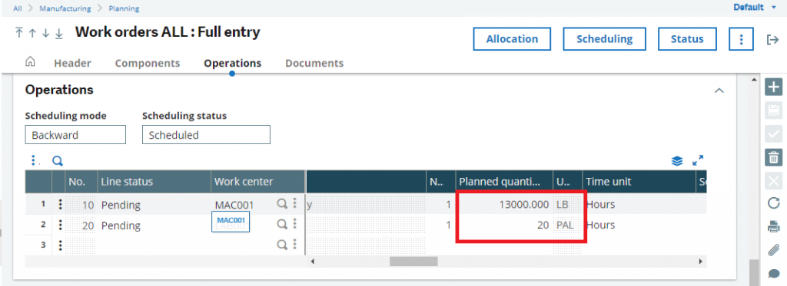Screen dimensions: 787x286
Task: Open comments via the speech bubble icon
Action: 774,274
